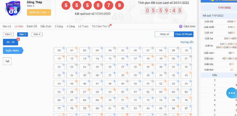Pick number 59 in the grid

[110, 92]
